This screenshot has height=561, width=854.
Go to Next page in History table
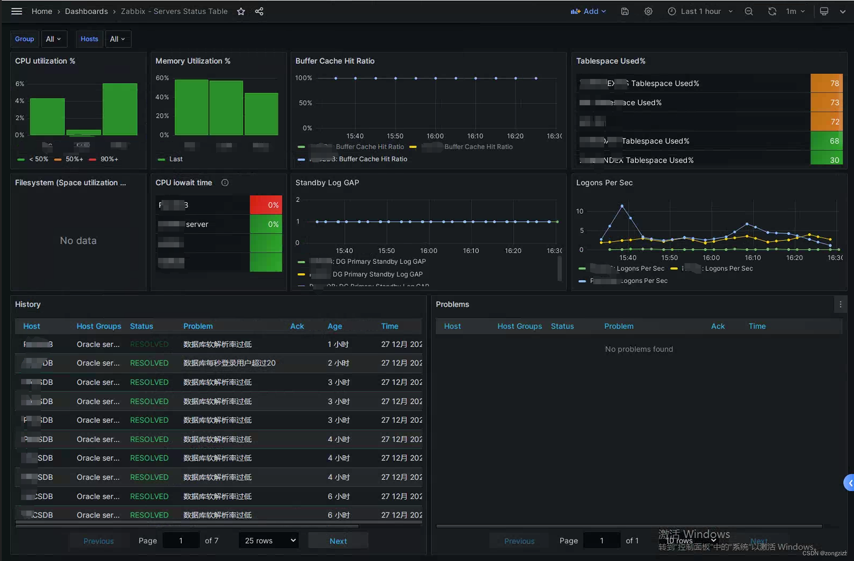click(338, 541)
